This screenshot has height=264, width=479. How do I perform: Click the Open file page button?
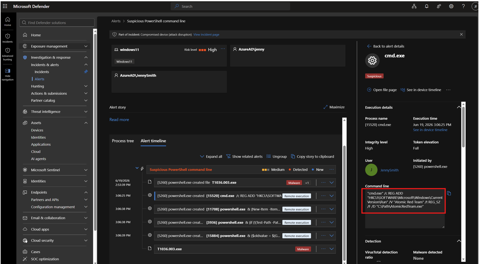click(382, 90)
